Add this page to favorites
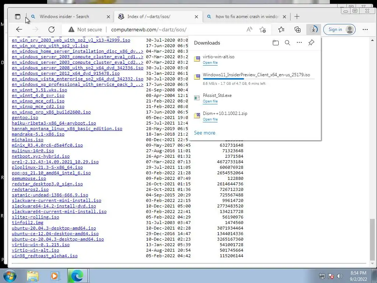377x283 pixels. click(x=263, y=29)
